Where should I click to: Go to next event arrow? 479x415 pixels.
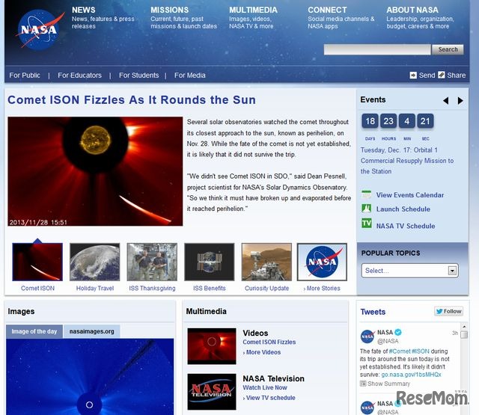(x=461, y=100)
